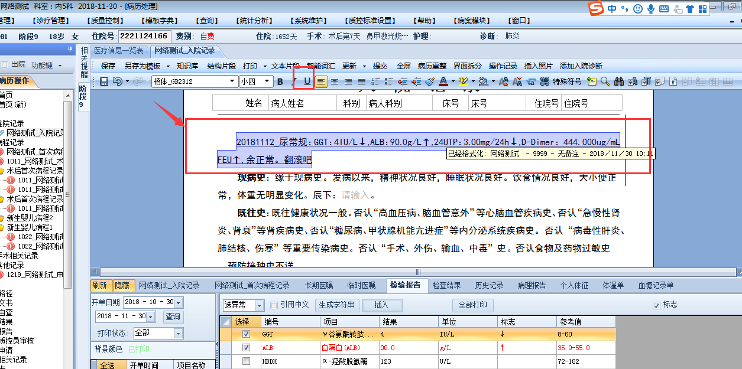This screenshot has height=369, width=742.
Task: Open 系统维护 menu
Action: 309,21
